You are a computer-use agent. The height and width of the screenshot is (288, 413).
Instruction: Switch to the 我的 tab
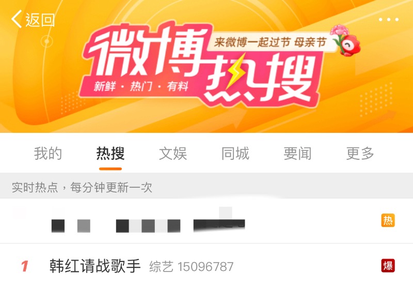pos(48,153)
